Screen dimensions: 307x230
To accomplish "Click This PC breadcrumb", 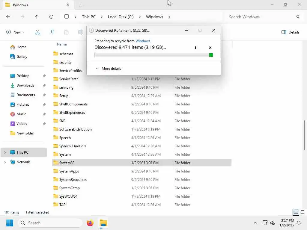I will coord(89,17).
